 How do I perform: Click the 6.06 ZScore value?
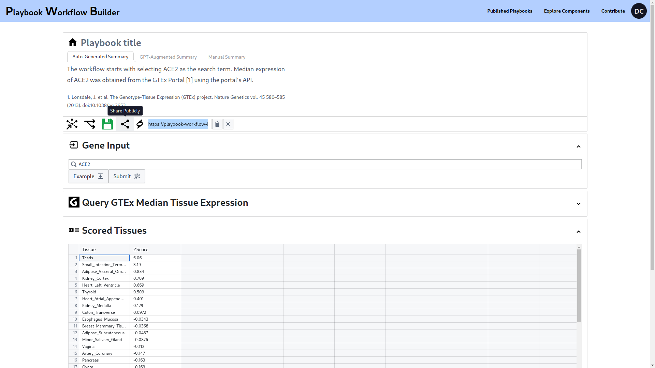point(156,258)
